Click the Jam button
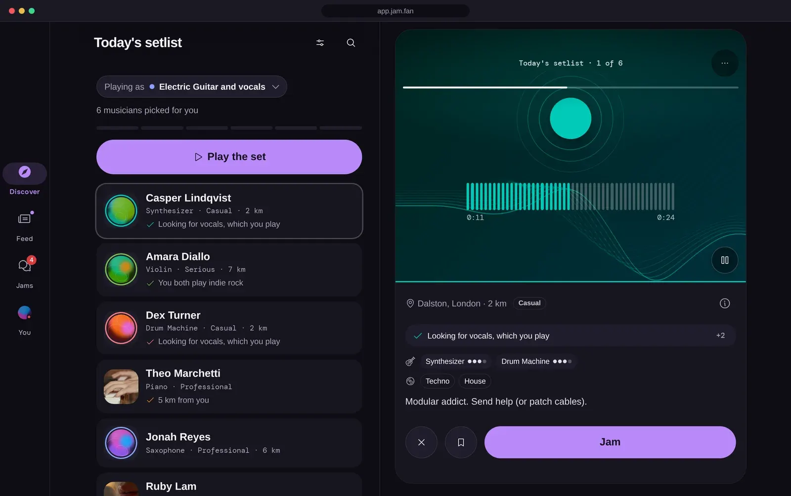 (610, 442)
